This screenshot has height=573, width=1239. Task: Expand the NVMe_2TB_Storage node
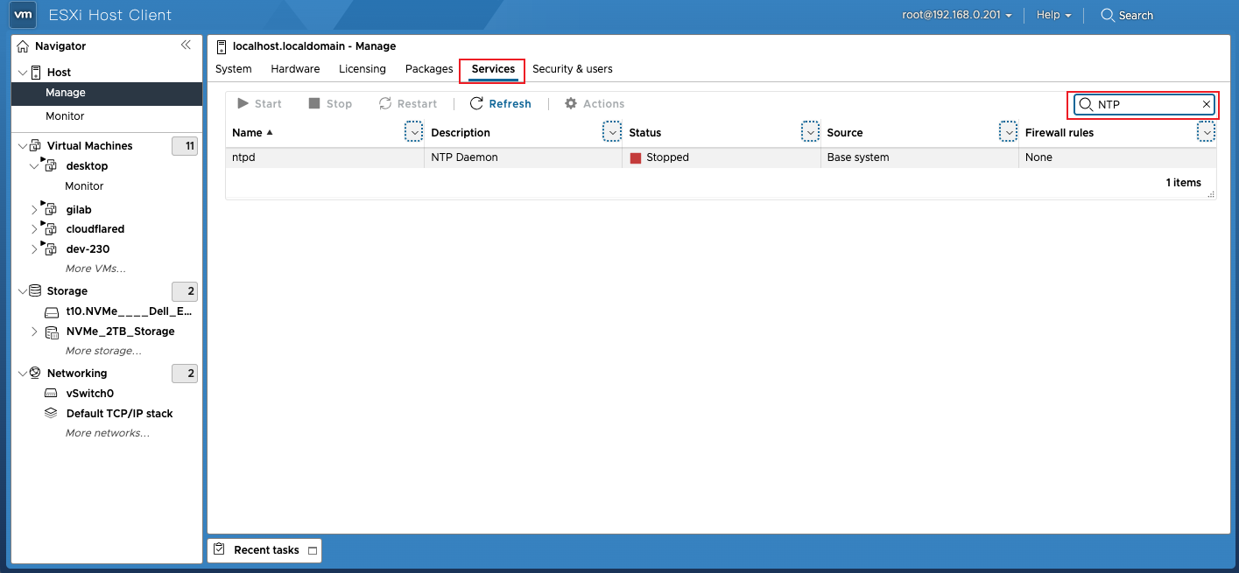[x=35, y=332]
